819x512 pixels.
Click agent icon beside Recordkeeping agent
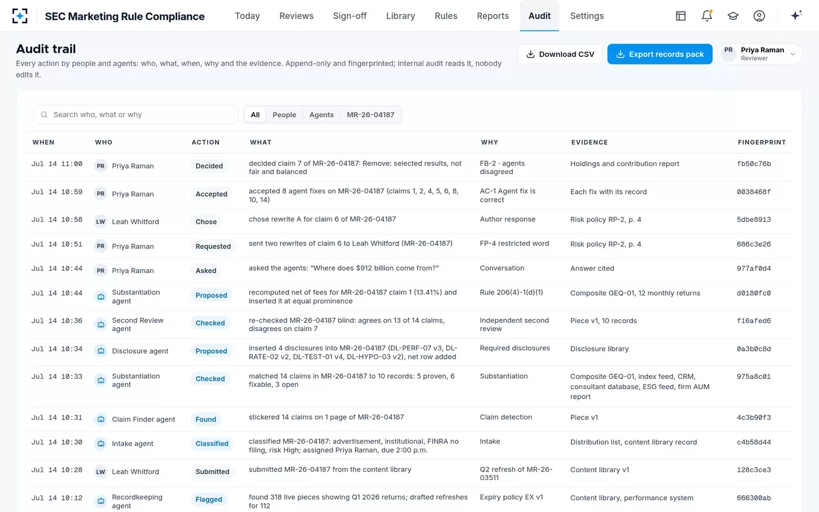coord(101,501)
